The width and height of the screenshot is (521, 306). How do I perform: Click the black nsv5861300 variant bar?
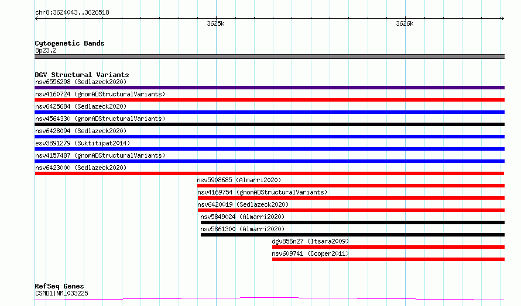[x=352, y=235]
